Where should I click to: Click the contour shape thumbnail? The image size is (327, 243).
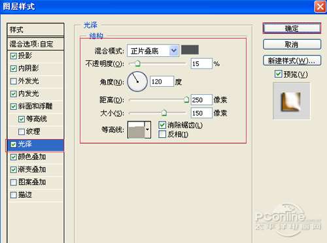(137, 130)
